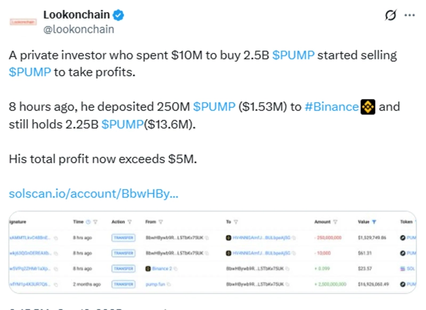Open the @lookonchain handle
Viewport: 426px width, 310px height.
point(78,29)
